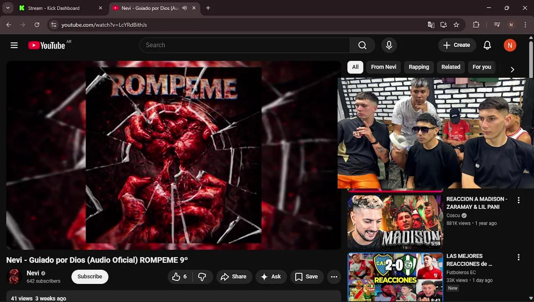Open the YouTube guide hamburger menu
The height and width of the screenshot is (302, 534).
14,45
